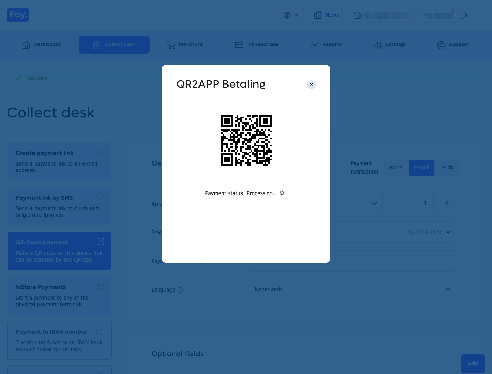Select QR-Code payment option

59,251
